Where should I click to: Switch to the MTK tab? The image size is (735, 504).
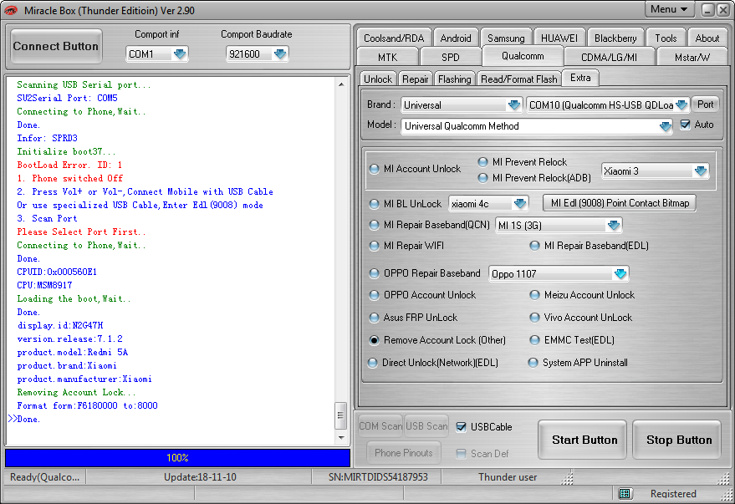click(x=388, y=57)
